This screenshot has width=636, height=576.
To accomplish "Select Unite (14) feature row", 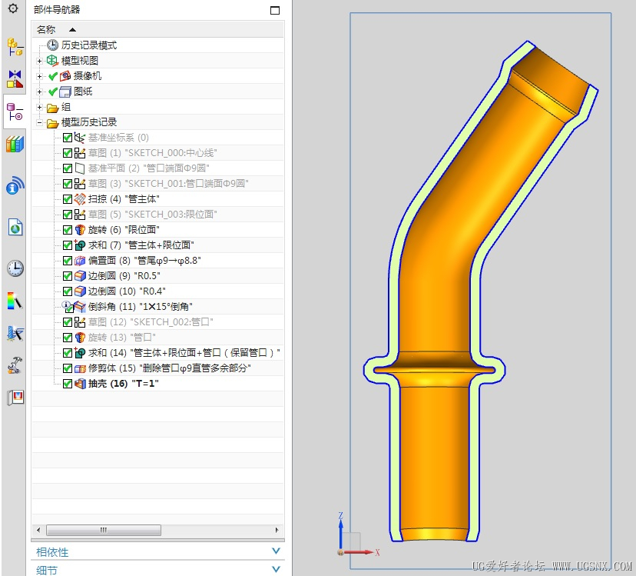I will coord(157,353).
